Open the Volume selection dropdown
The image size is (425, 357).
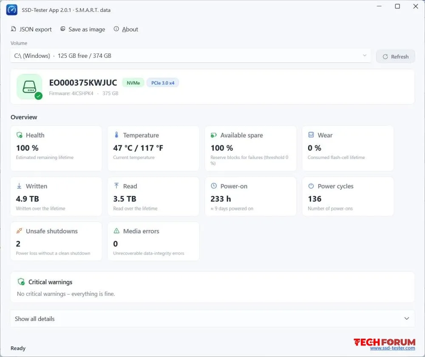[x=190, y=56]
